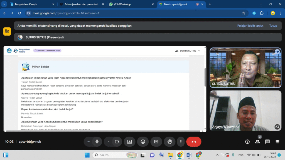Click the Pelajari lebih lanjut link

(x=250, y=26)
